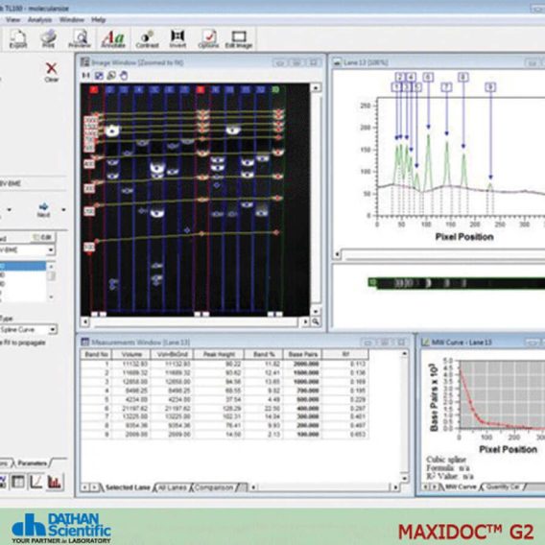The height and width of the screenshot is (545, 545).
Task: Switch to the Parameters tab in left panel
Action: click(x=32, y=463)
